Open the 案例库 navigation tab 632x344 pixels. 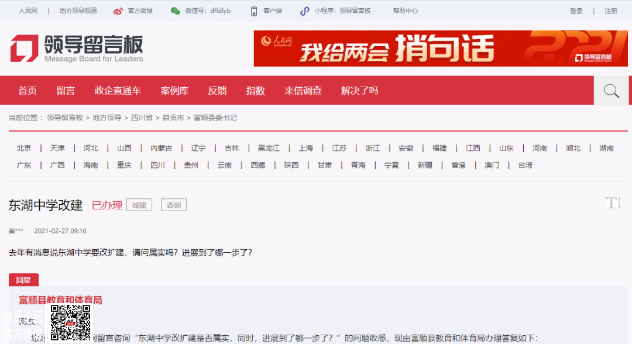click(174, 91)
